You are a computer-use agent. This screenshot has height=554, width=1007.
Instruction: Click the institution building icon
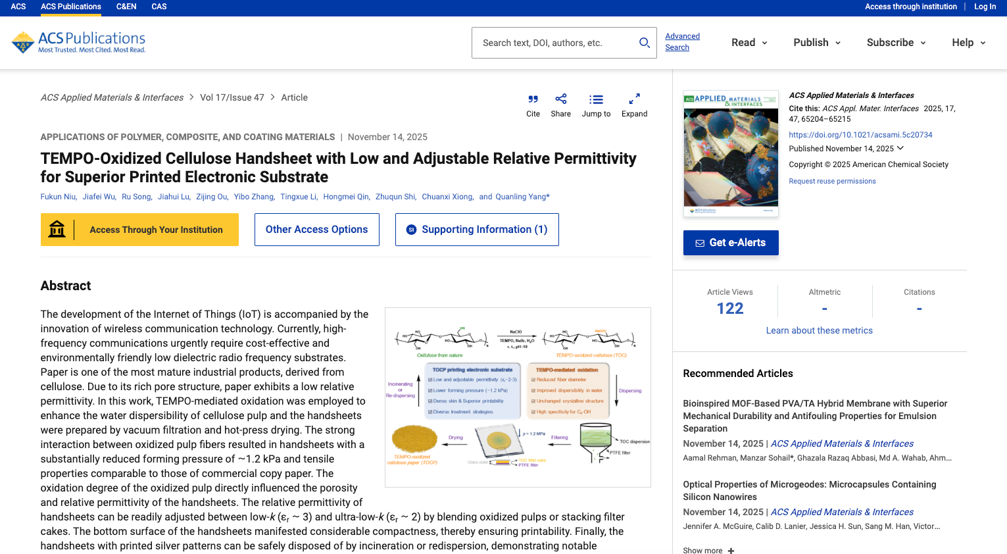57,230
